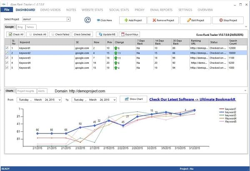Expand the To date picker

coord(114,100)
